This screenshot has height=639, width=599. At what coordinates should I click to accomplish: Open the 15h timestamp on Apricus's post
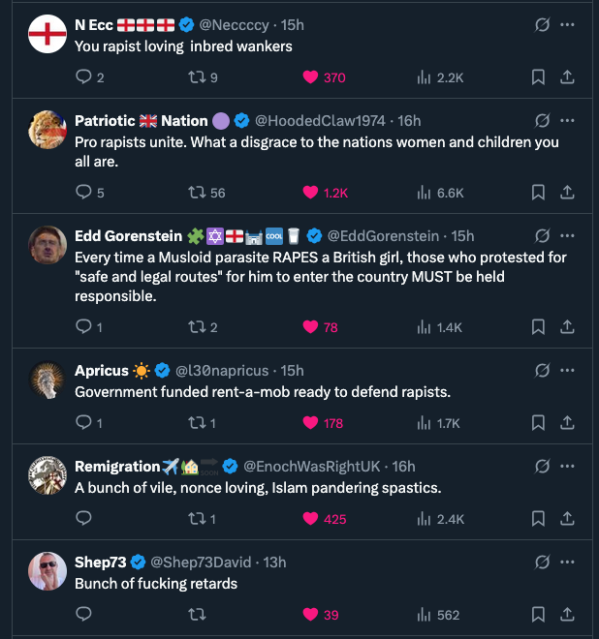pyautogui.click(x=292, y=371)
